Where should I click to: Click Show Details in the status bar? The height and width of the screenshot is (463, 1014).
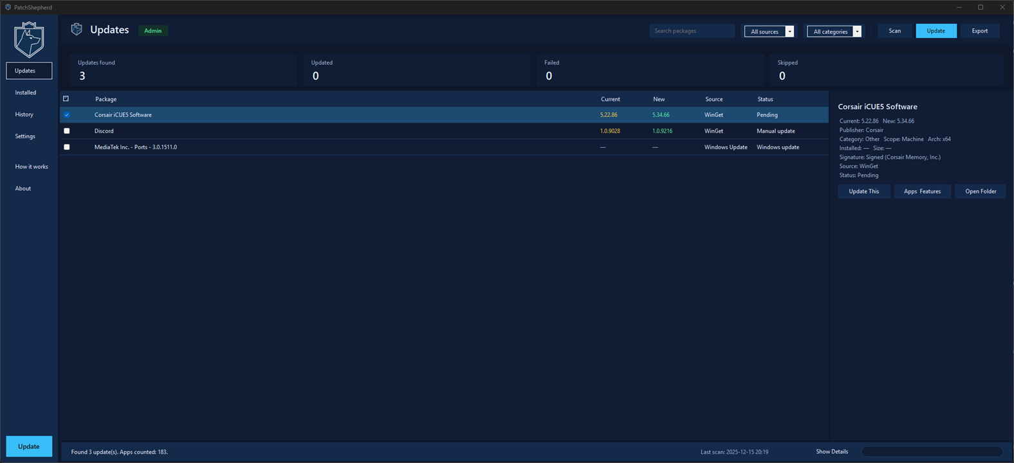(x=831, y=451)
